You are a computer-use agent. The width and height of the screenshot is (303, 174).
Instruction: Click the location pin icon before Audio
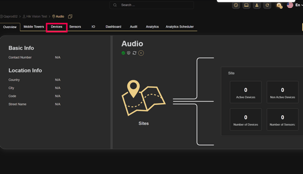(x=53, y=17)
